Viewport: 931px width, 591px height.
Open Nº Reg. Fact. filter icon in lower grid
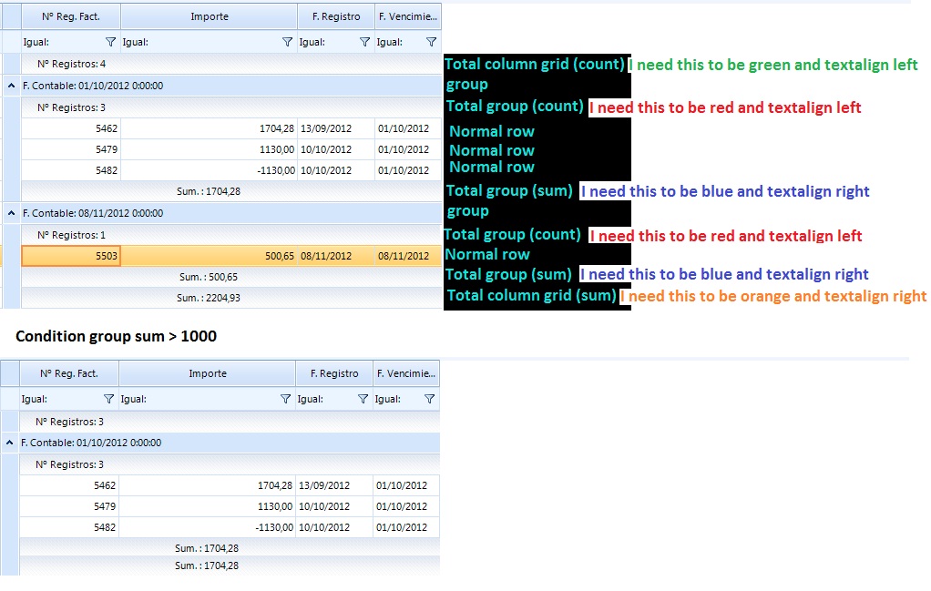pos(108,400)
